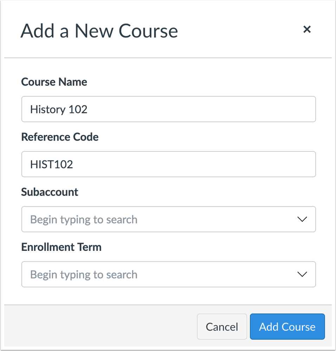Click the Reference Code input showing HIST102

(169, 164)
